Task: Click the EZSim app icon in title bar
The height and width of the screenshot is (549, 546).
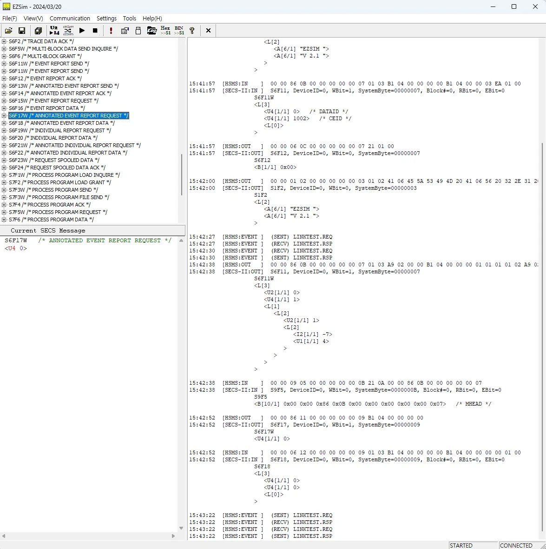Action: coord(7,6)
